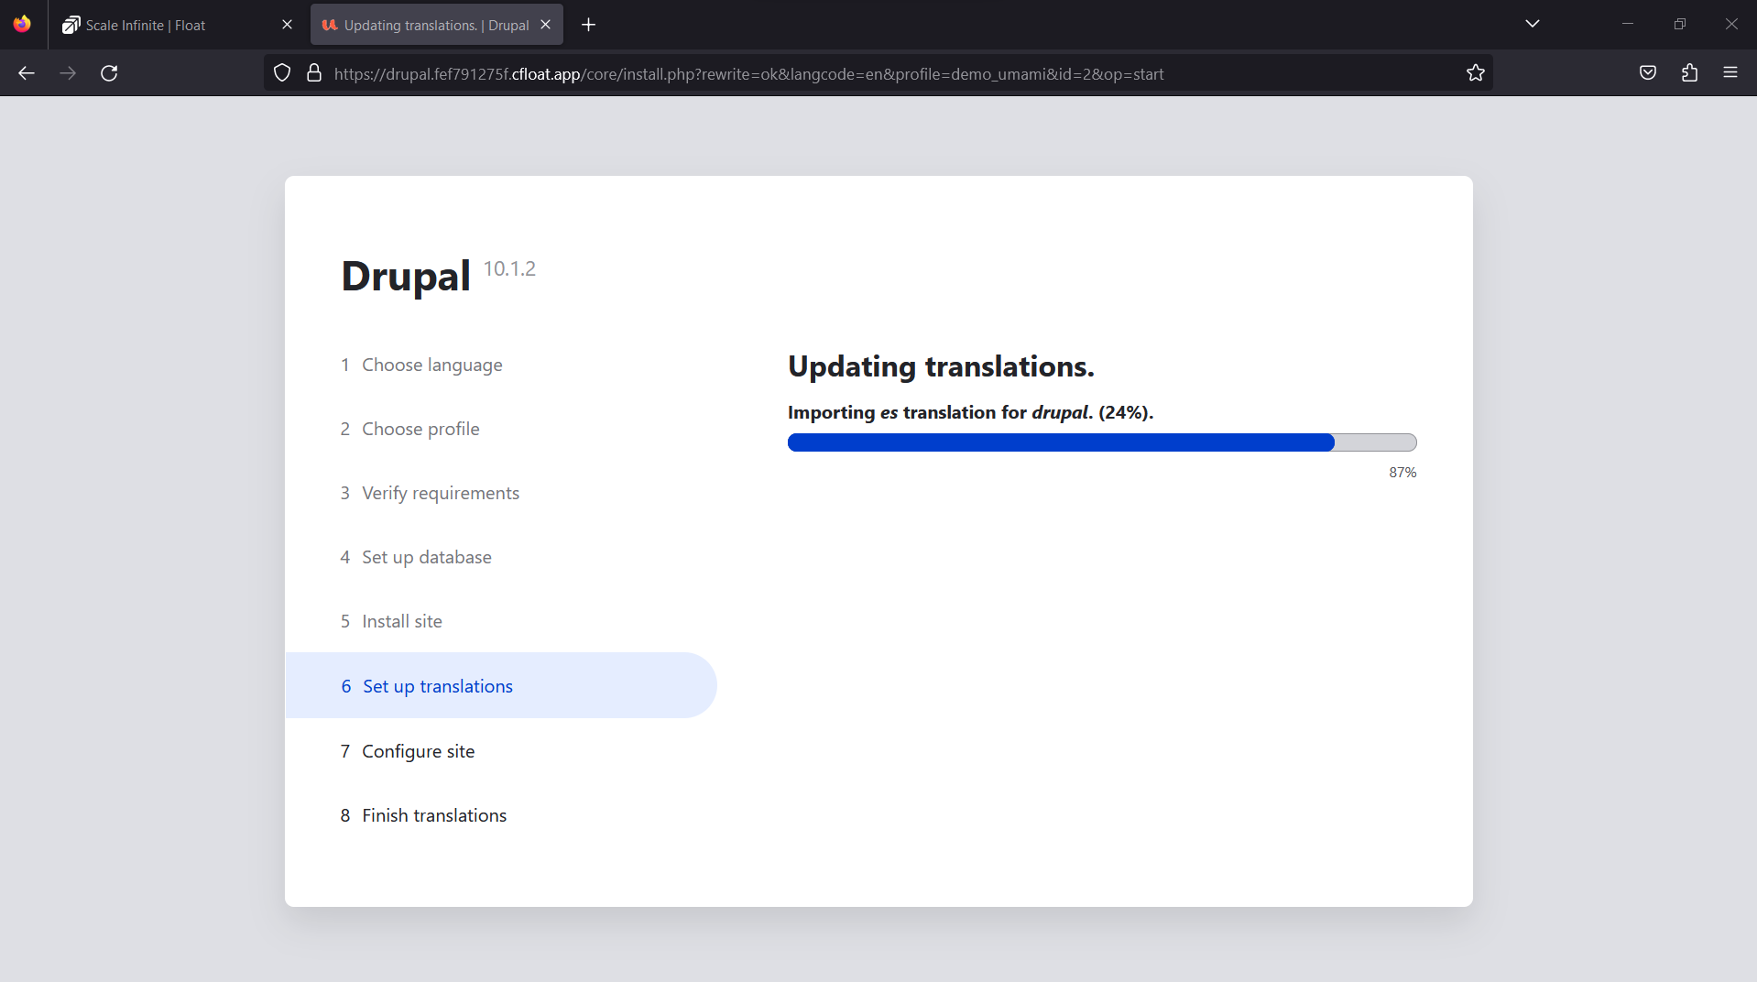
Task: Click the 'Importing es translation' message
Action: click(970, 412)
